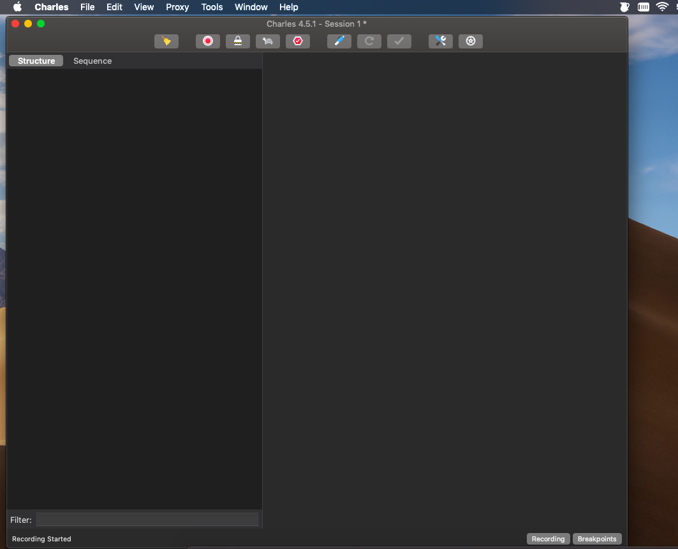Click the Recording status button
Image resolution: width=678 pixels, height=549 pixels.
[549, 539]
